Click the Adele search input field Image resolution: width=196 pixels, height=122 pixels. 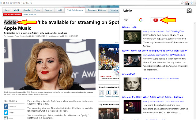(154, 11)
